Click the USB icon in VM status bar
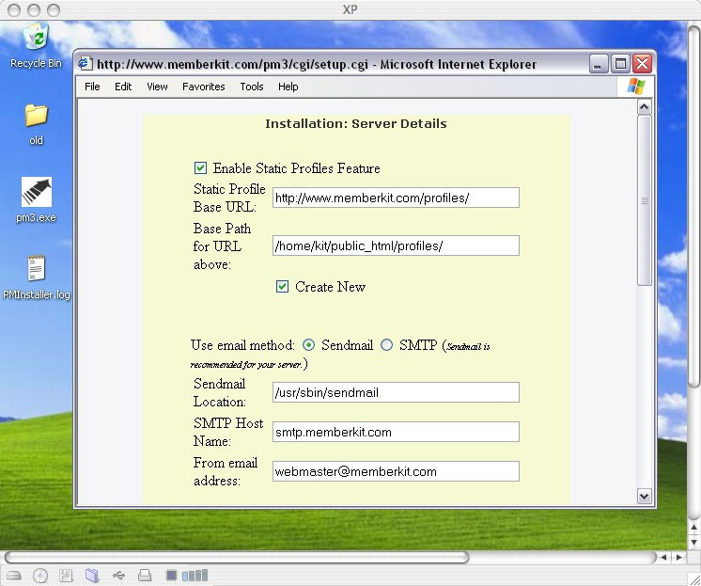Screen dimensions: 701x586 118,576
